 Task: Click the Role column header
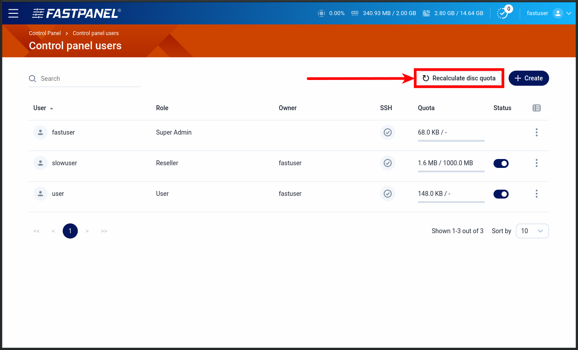[x=162, y=108]
